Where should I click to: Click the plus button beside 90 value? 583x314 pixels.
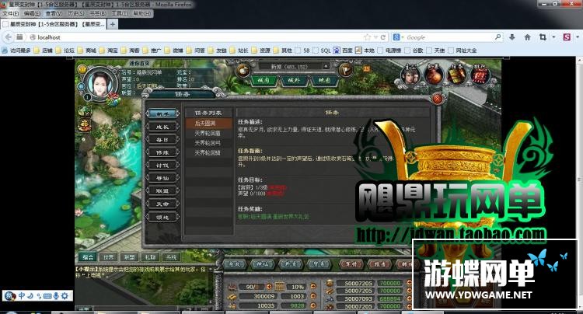[x=269, y=287]
